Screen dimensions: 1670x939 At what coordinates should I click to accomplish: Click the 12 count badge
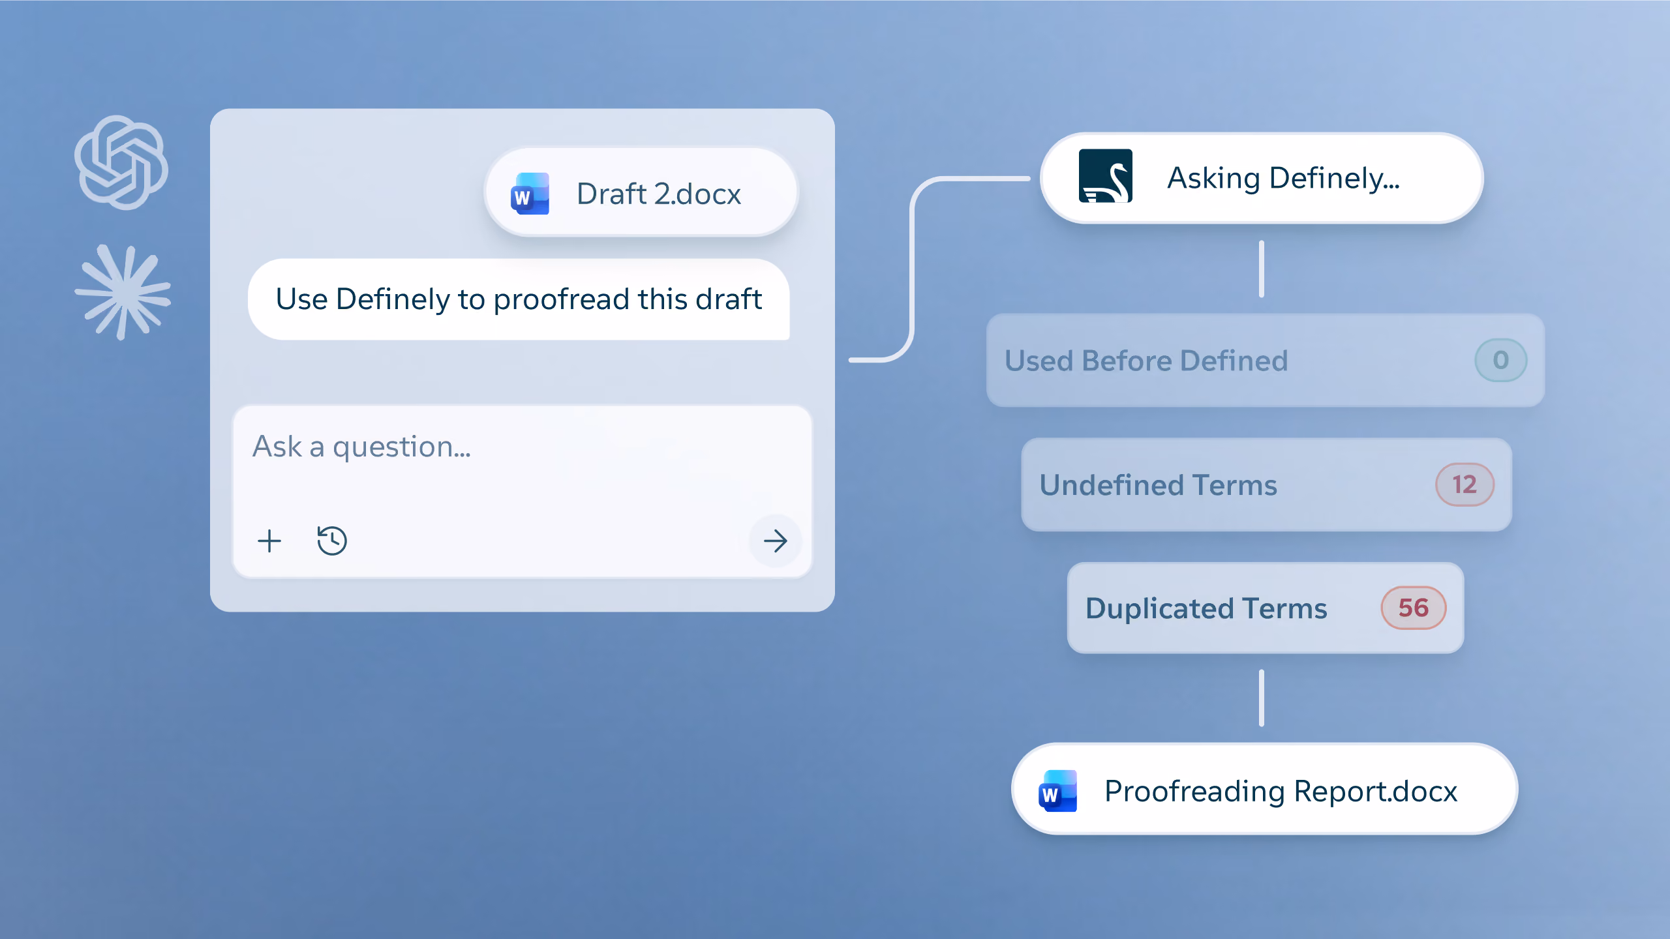[1465, 484]
